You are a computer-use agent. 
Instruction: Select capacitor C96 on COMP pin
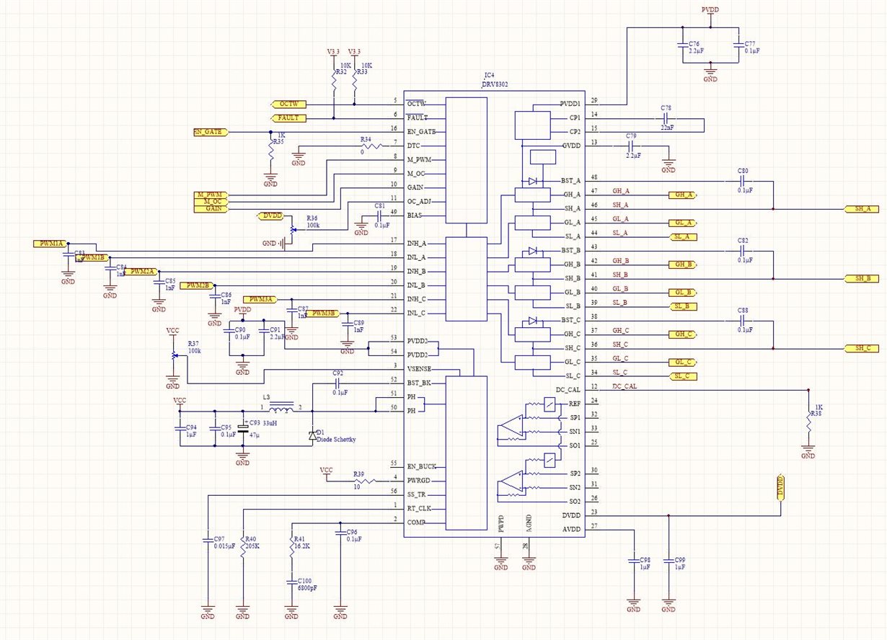[x=340, y=534]
